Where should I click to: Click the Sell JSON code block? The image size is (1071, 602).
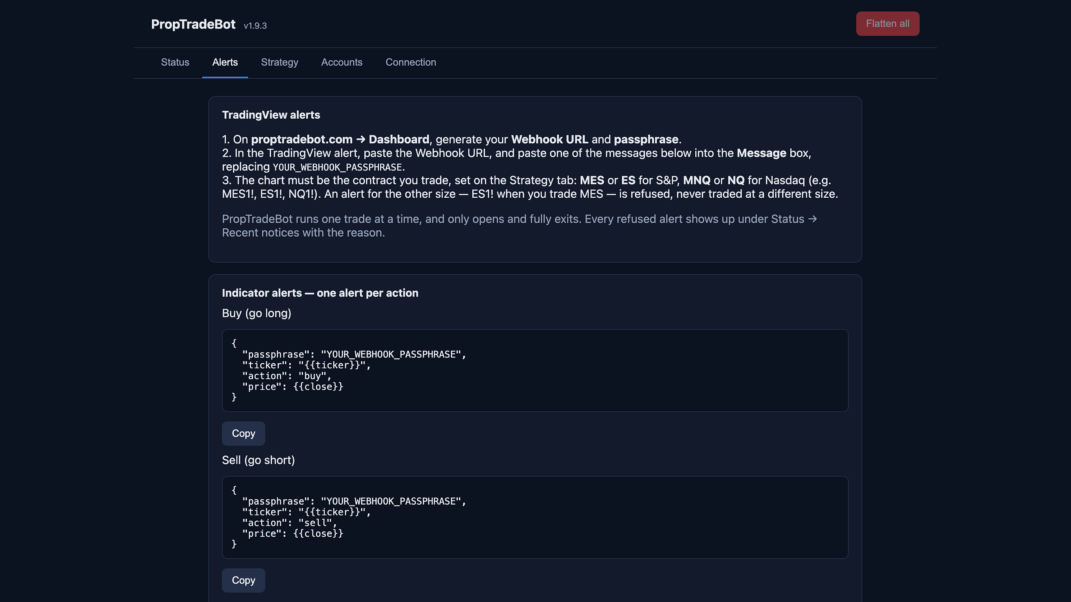click(x=535, y=517)
